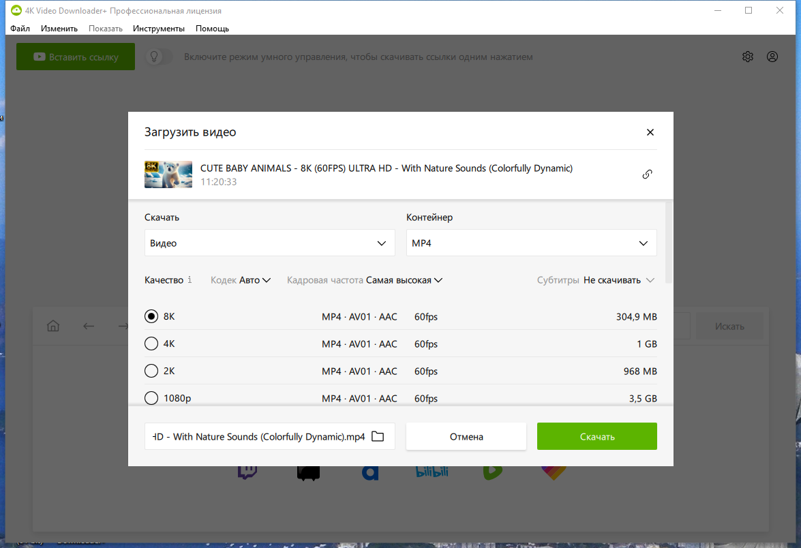Click the Вставить ссылку button
The width and height of the screenshot is (801, 548).
coord(76,57)
